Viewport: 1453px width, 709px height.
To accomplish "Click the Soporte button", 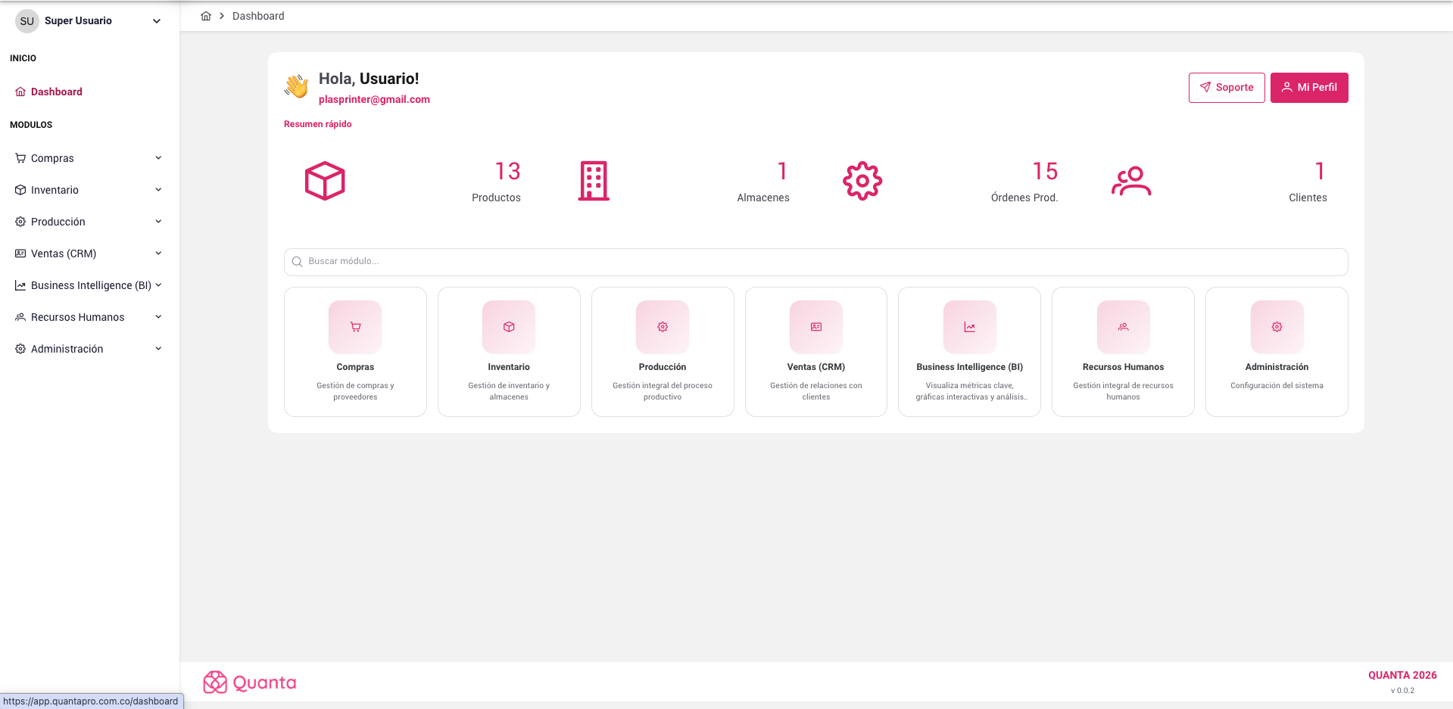I will (x=1226, y=88).
